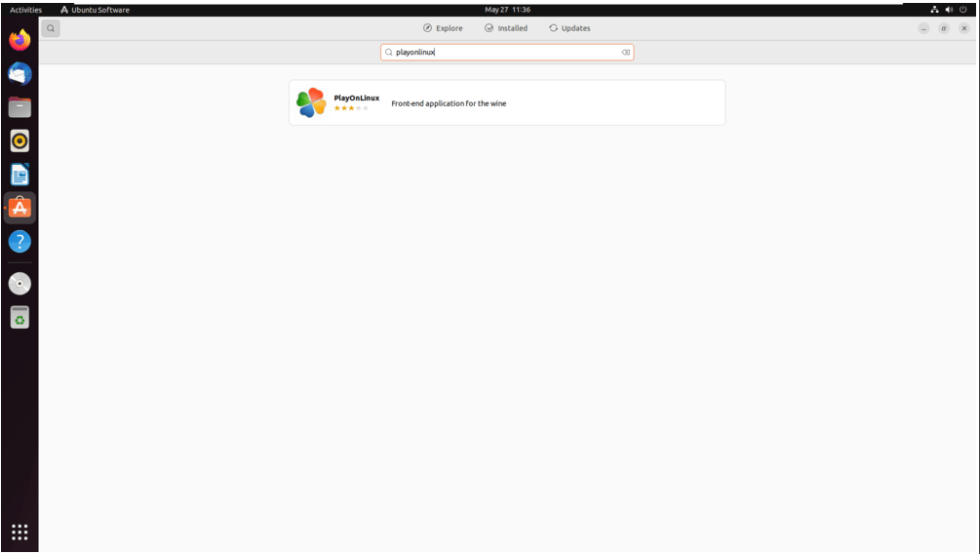The width and height of the screenshot is (980, 554).
Task: Switch to the Updates tab
Action: click(569, 28)
